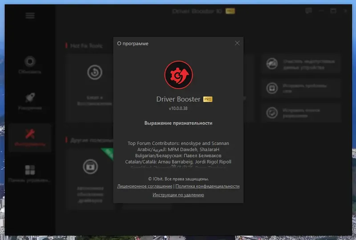Click the Driver Booster product name in dialog
Viewport: 356px width, 240px height.
pyautogui.click(x=178, y=99)
